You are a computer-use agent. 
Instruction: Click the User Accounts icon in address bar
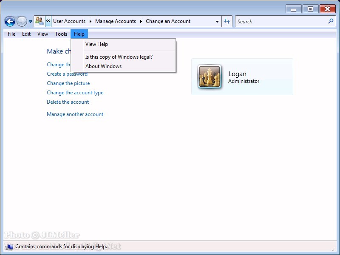click(40, 21)
